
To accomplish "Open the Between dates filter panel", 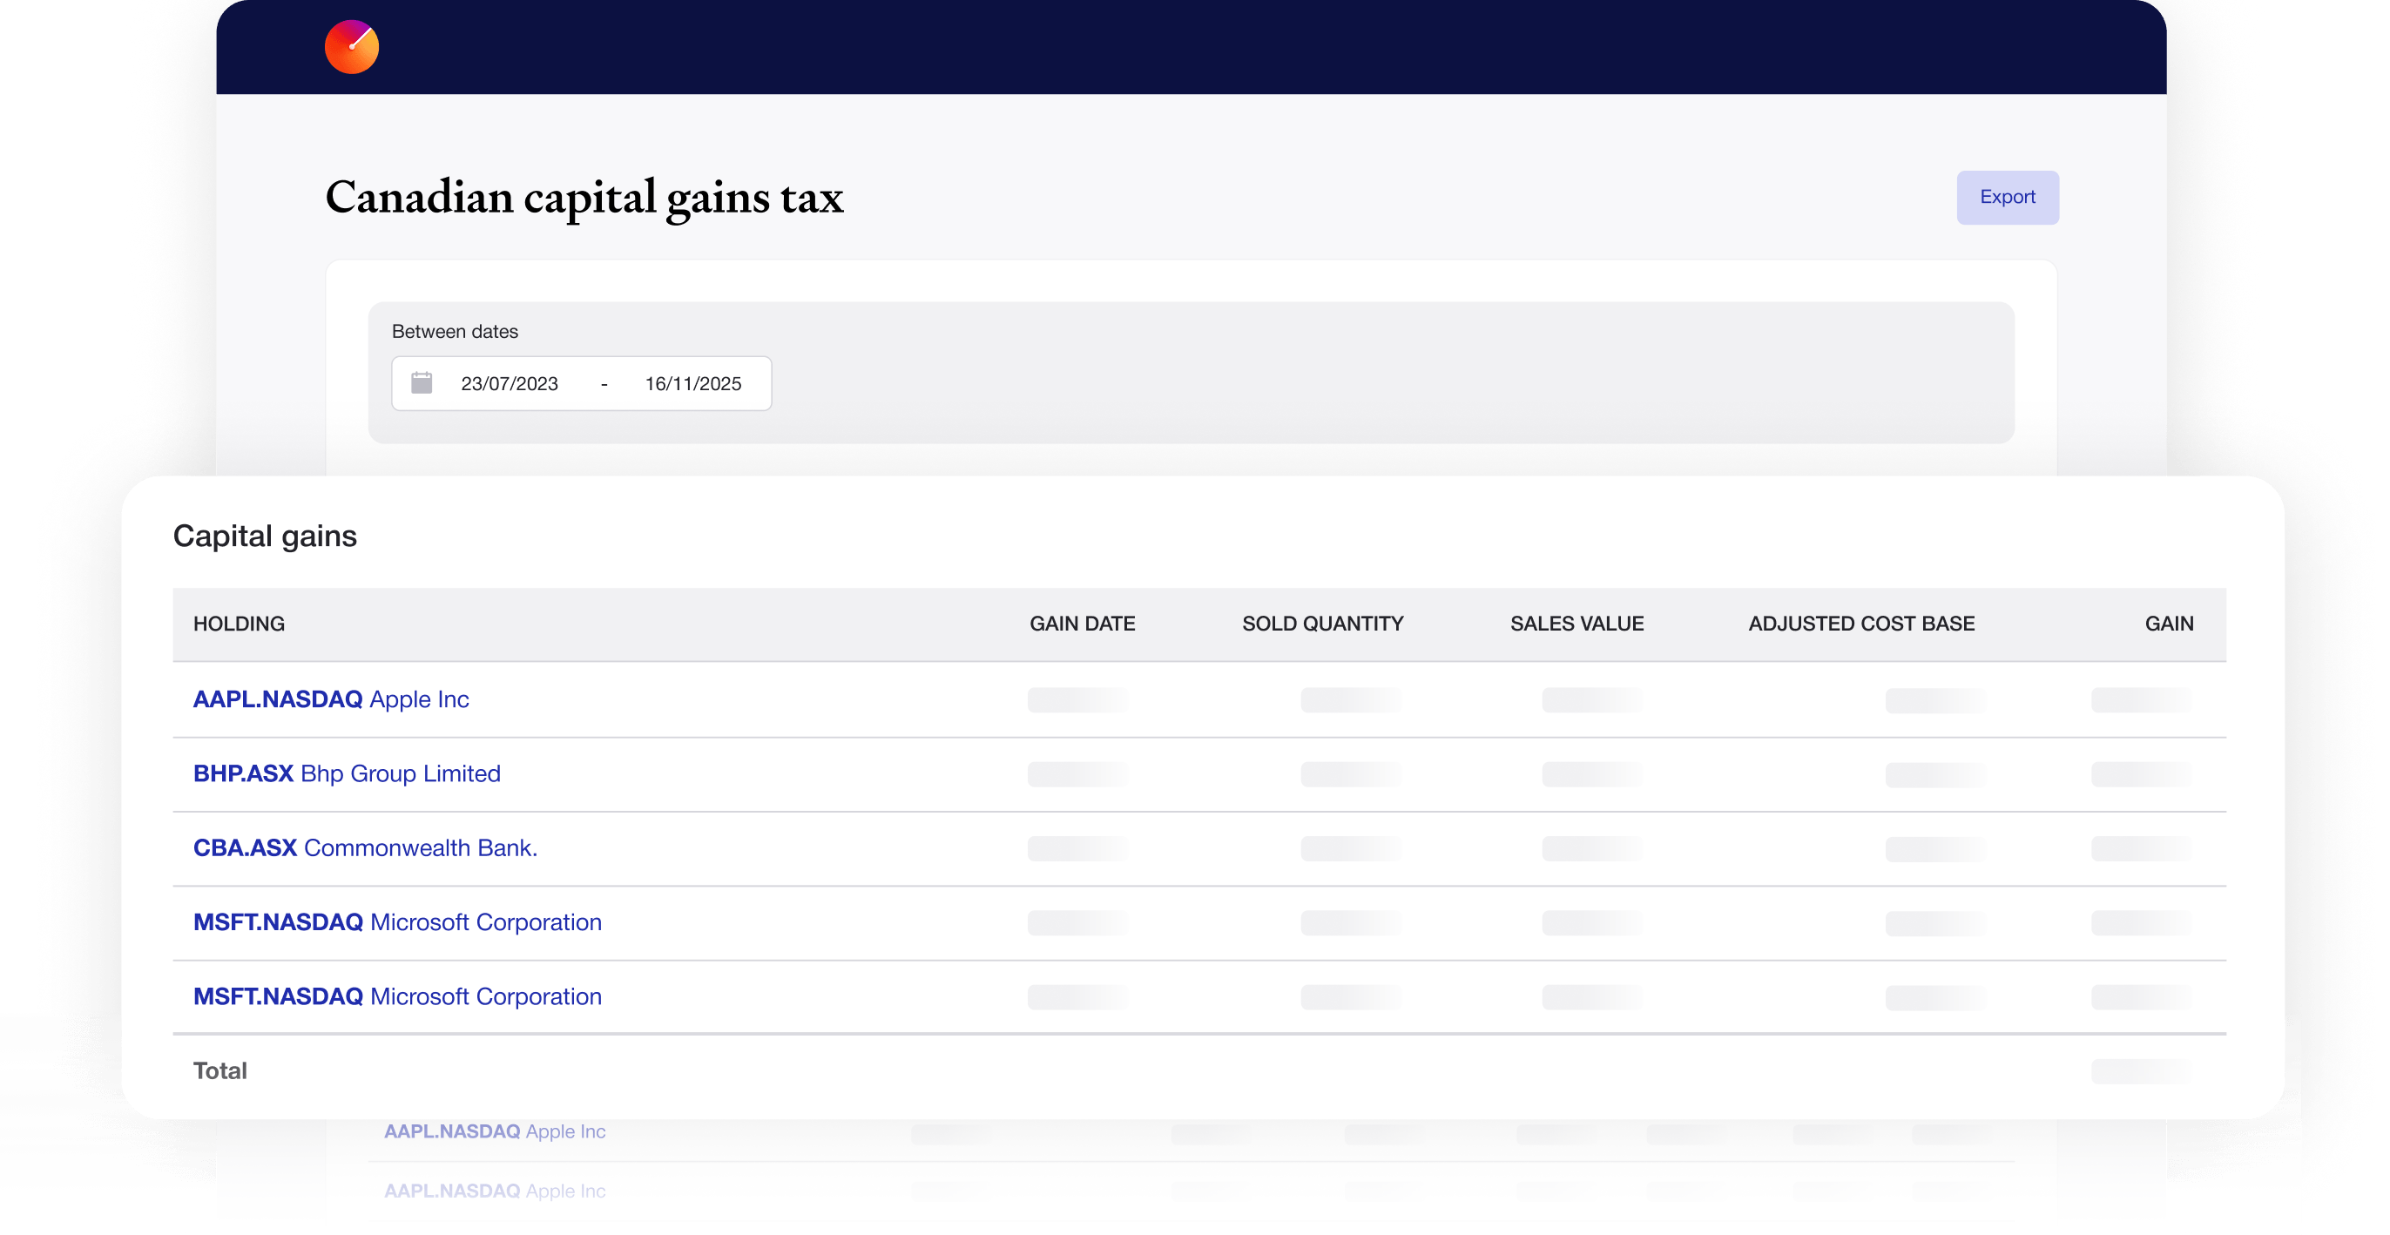I will 455,331.
